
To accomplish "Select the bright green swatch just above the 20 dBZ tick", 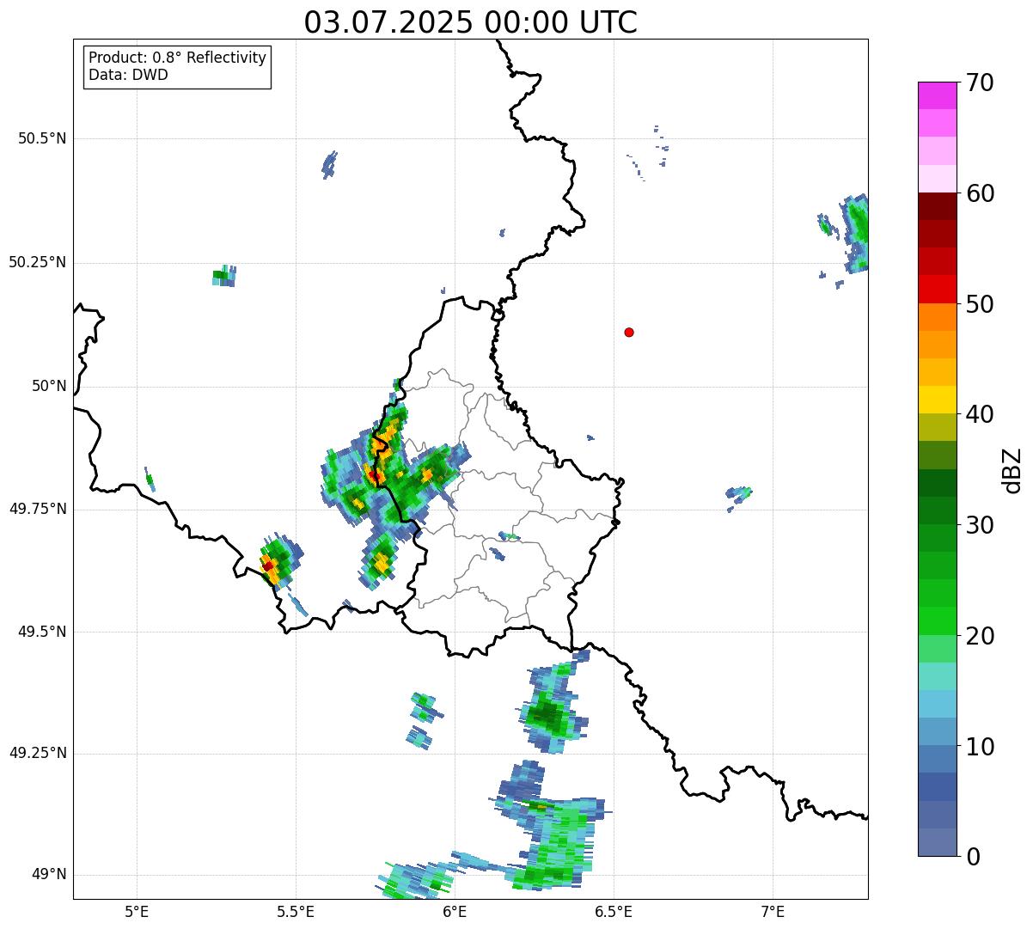I will (937, 620).
